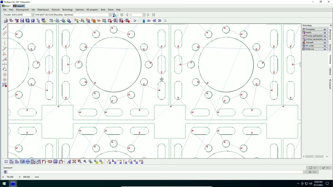The width and height of the screenshot is (333, 187).
Task: Go to last sheet arrow
Action: [153, 15]
